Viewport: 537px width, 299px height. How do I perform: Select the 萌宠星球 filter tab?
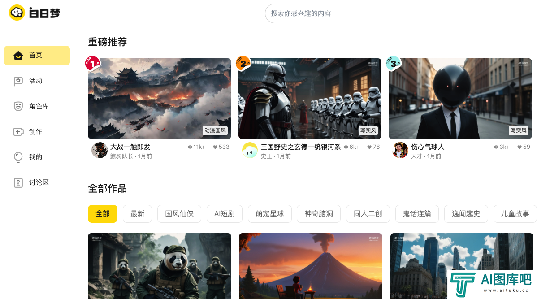pyautogui.click(x=270, y=214)
